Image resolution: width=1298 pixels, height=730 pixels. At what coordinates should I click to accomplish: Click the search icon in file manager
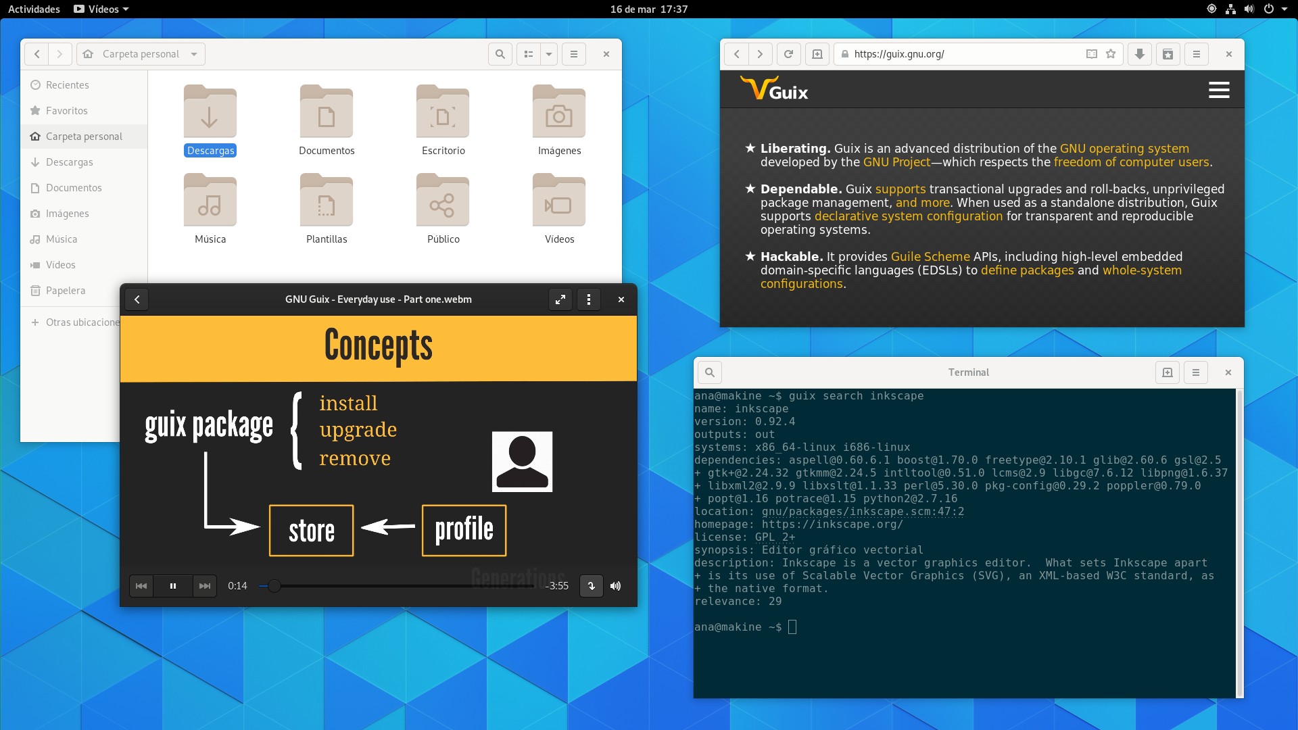tap(500, 54)
